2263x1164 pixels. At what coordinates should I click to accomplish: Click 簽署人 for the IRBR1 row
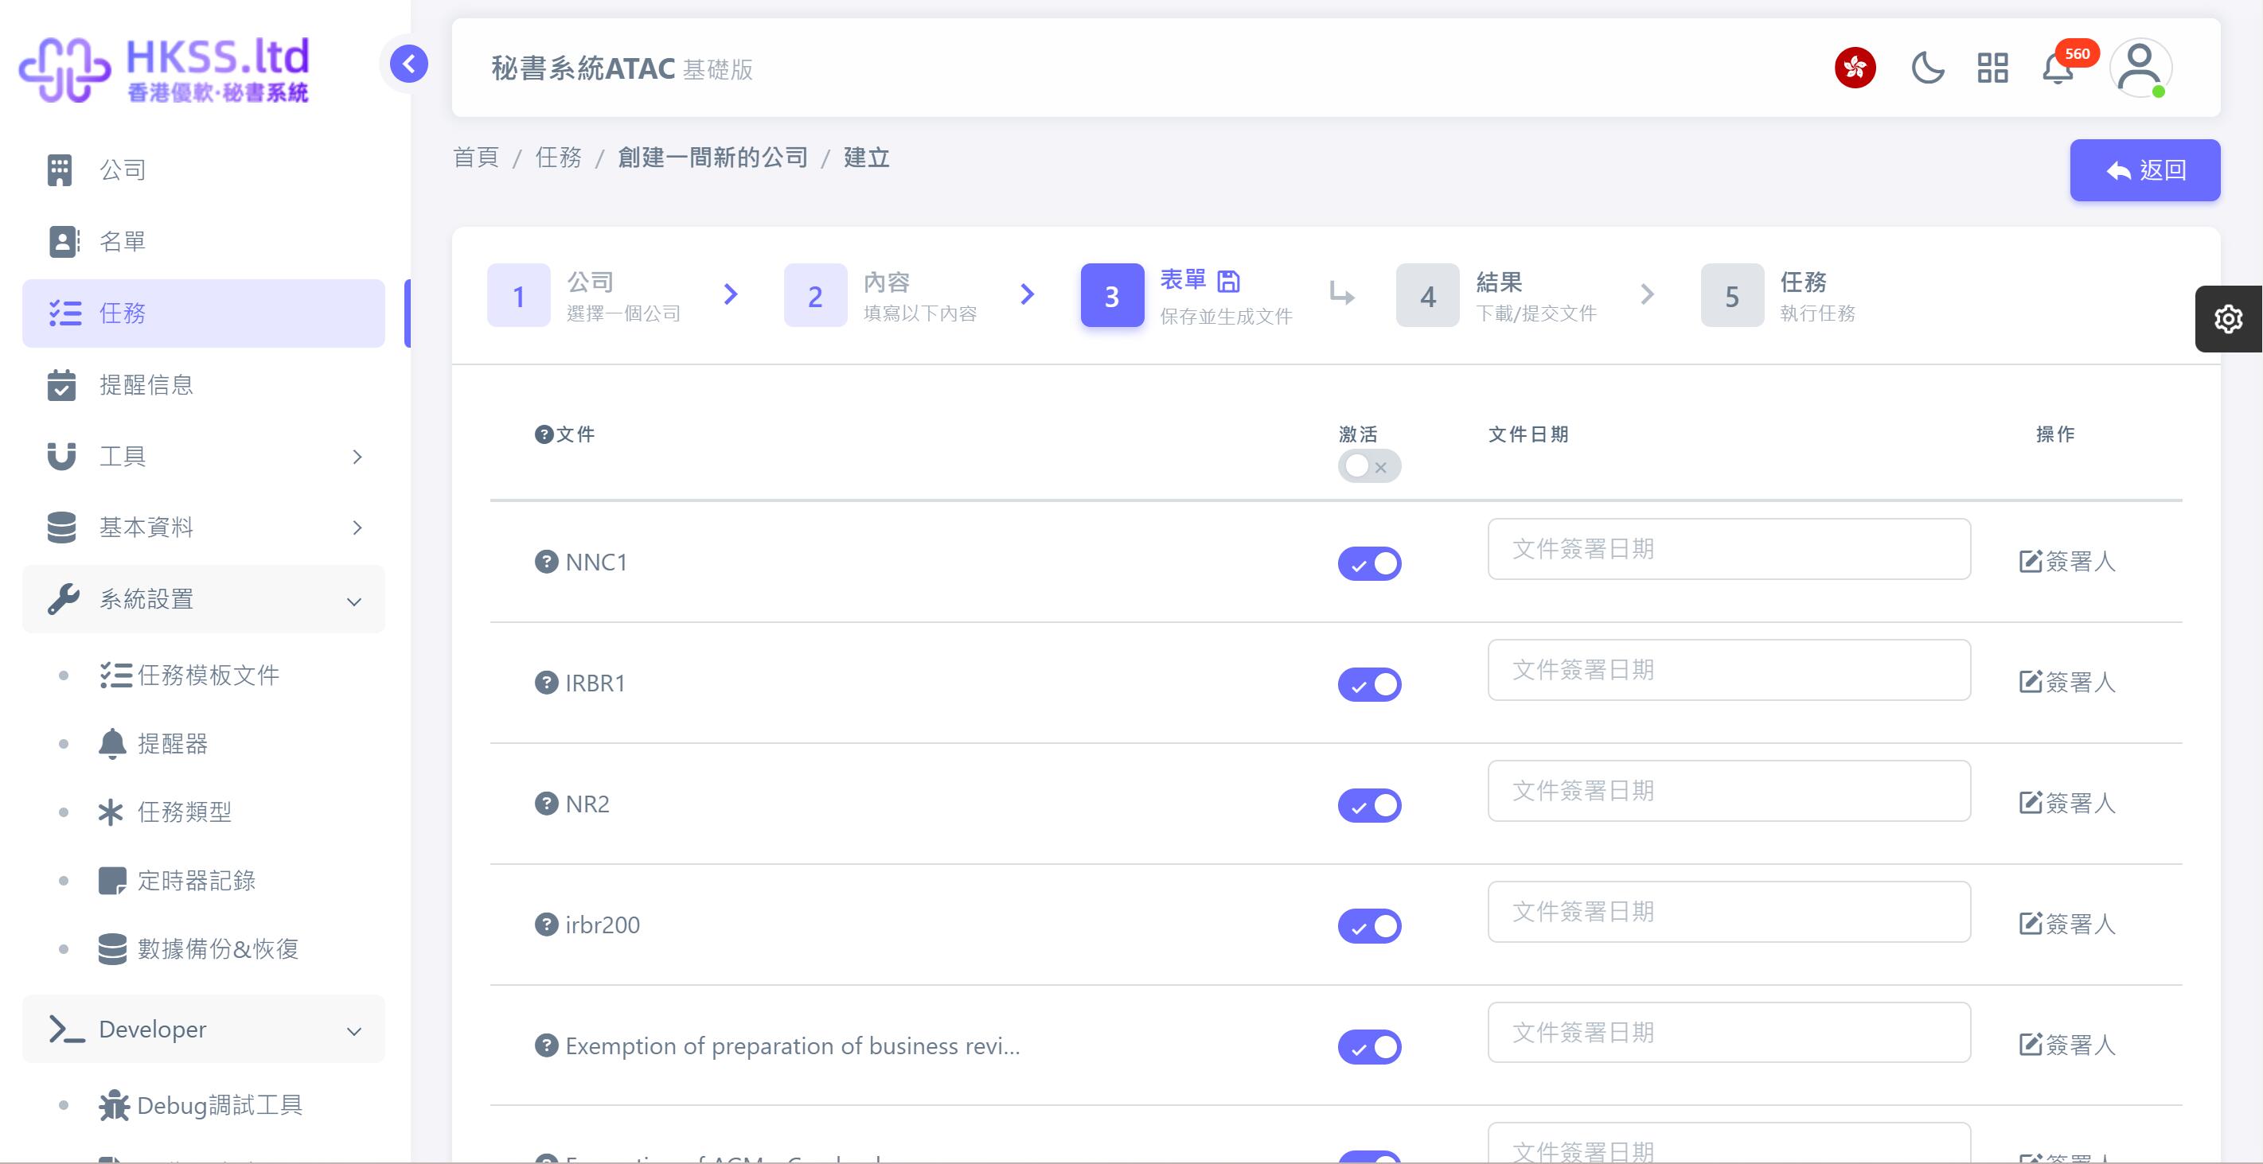point(2067,683)
